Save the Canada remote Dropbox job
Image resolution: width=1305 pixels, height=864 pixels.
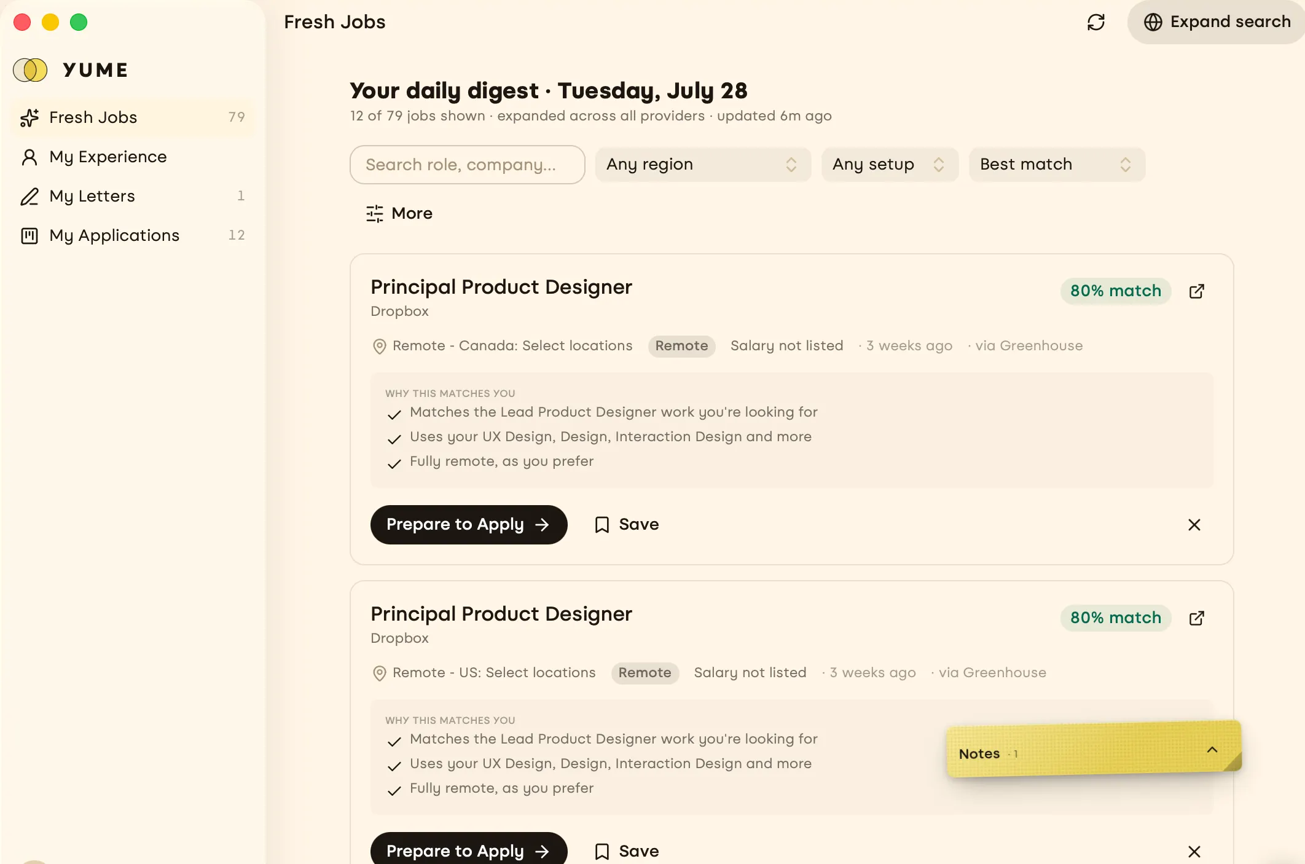[627, 525]
